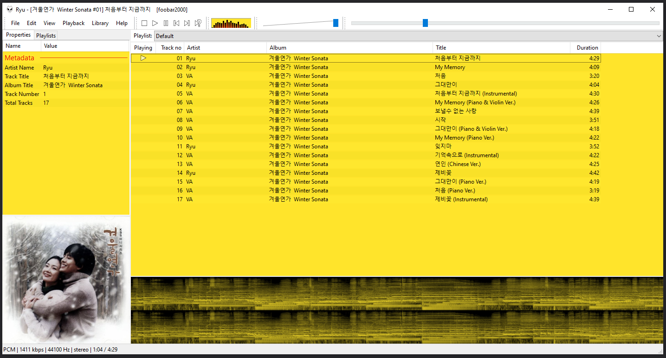This screenshot has height=358, width=666.
Task: Sort by the Title column header
Action: pyautogui.click(x=502, y=48)
